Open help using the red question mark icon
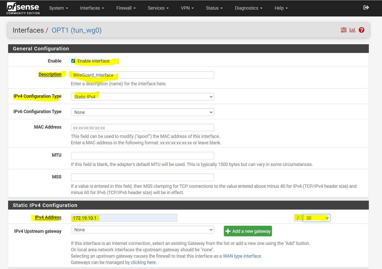Viewport: 382px width, 269px height. (x=361, y=30)
